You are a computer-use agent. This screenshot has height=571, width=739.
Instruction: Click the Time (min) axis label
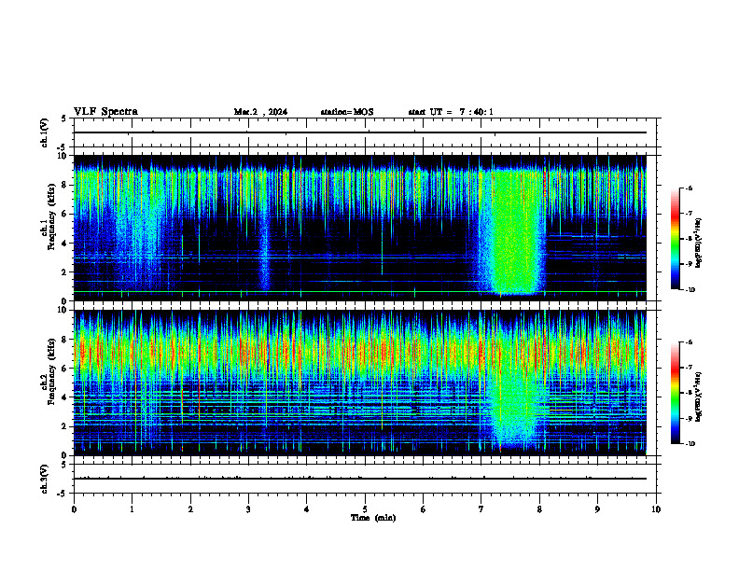[x=373, y=518]
